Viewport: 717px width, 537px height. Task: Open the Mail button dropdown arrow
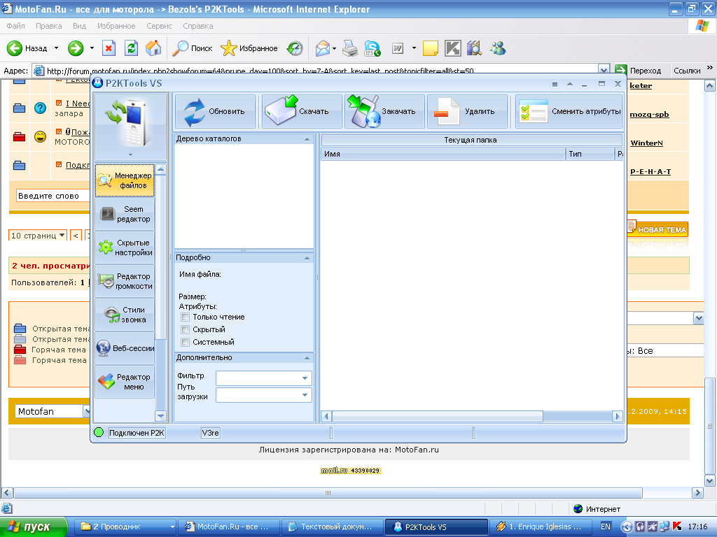pyautogui.click(x=334, y=48)
